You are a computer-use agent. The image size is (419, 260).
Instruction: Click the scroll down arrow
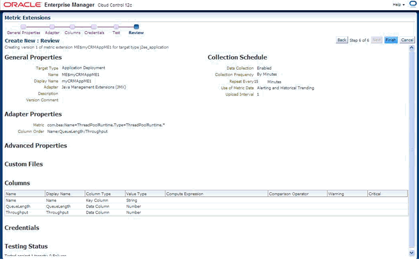coord(411,253)
